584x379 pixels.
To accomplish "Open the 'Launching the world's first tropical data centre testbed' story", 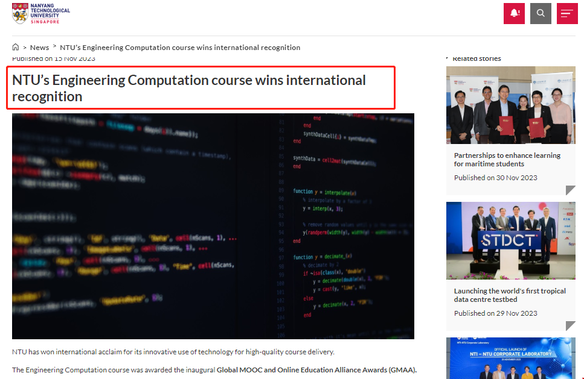I will tap(509, 295).
